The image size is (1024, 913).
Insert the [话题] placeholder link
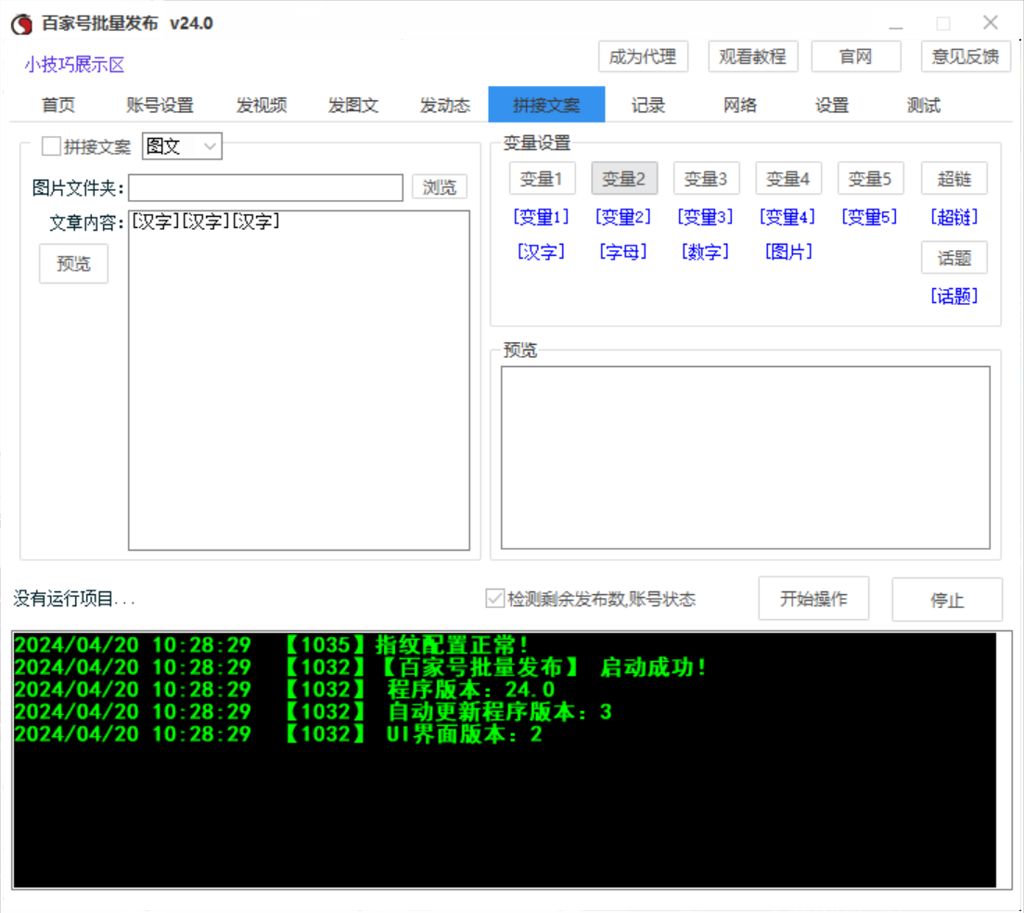tap(954, 297)
